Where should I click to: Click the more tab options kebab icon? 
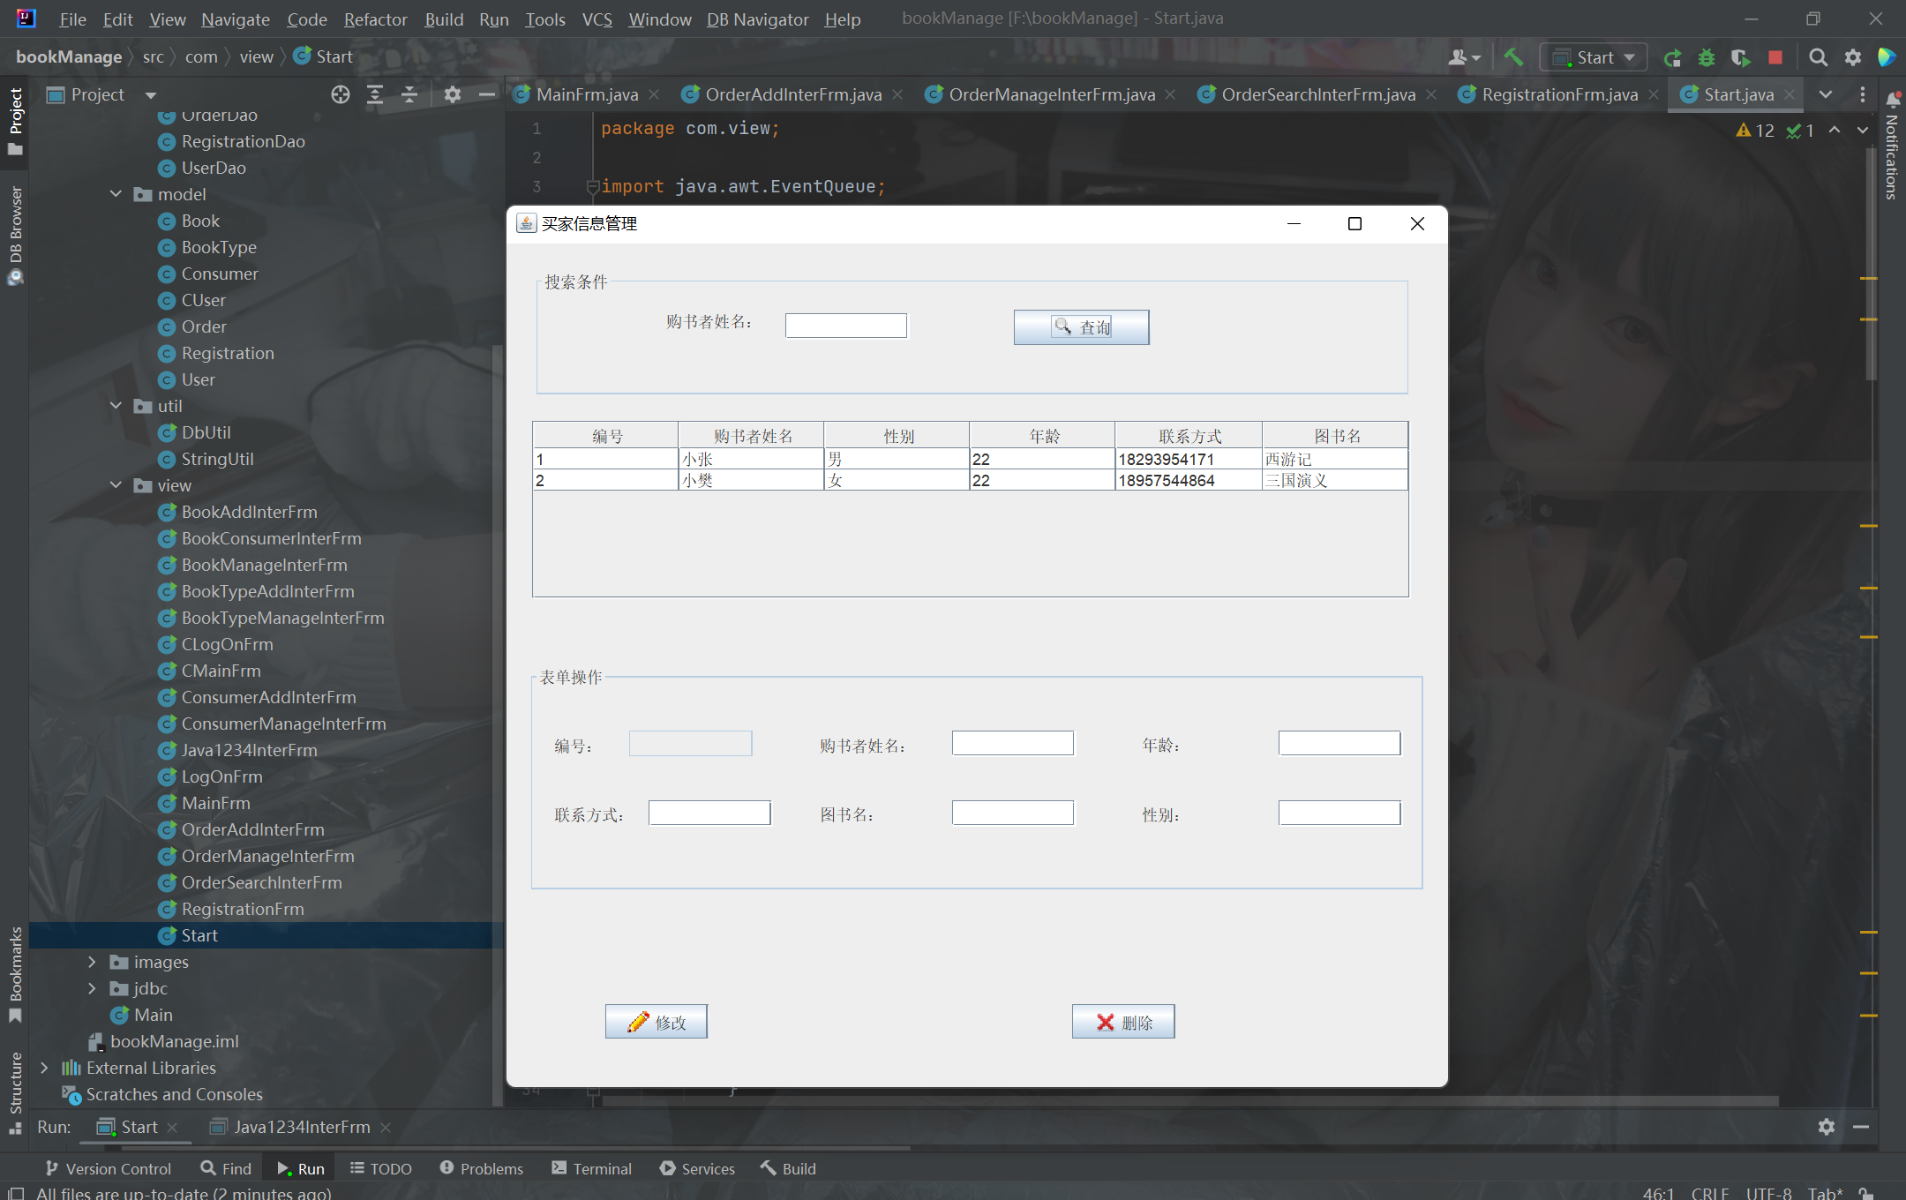coord(1863,94)
